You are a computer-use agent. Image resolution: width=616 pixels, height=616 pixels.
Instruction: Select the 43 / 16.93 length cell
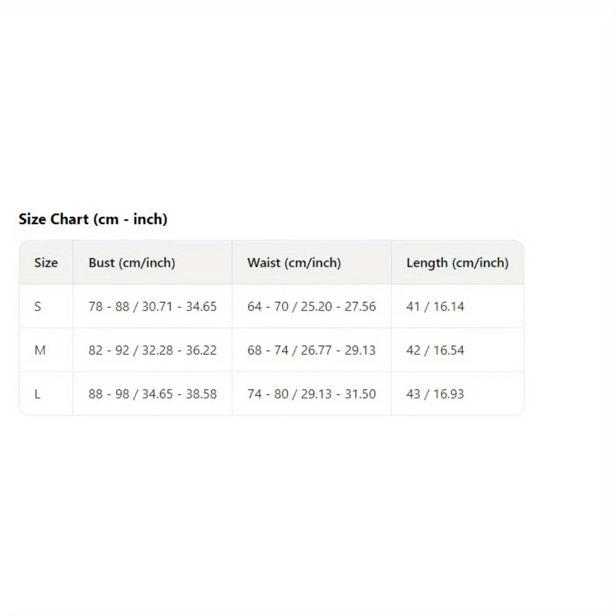point(435,394)
